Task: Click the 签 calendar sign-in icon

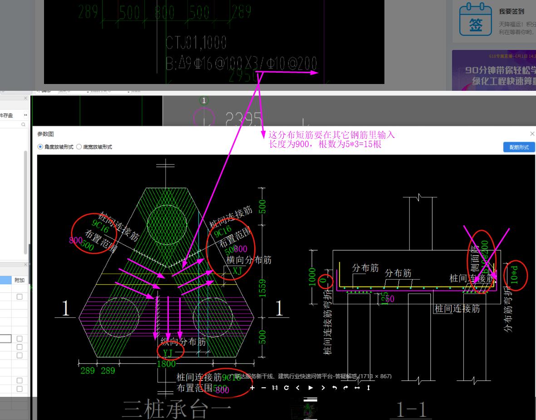Action: coord(475,20)
